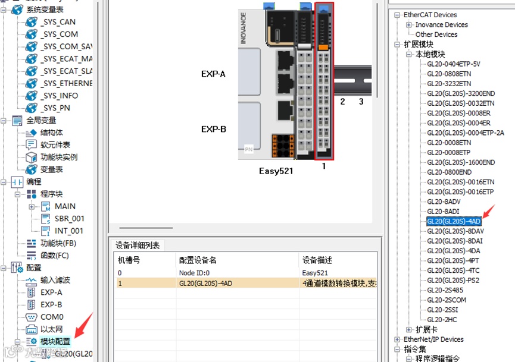Viewport: 515px width, 362px height.
Task: Collapse the 程序块 tree node
Action: [17, 194]
